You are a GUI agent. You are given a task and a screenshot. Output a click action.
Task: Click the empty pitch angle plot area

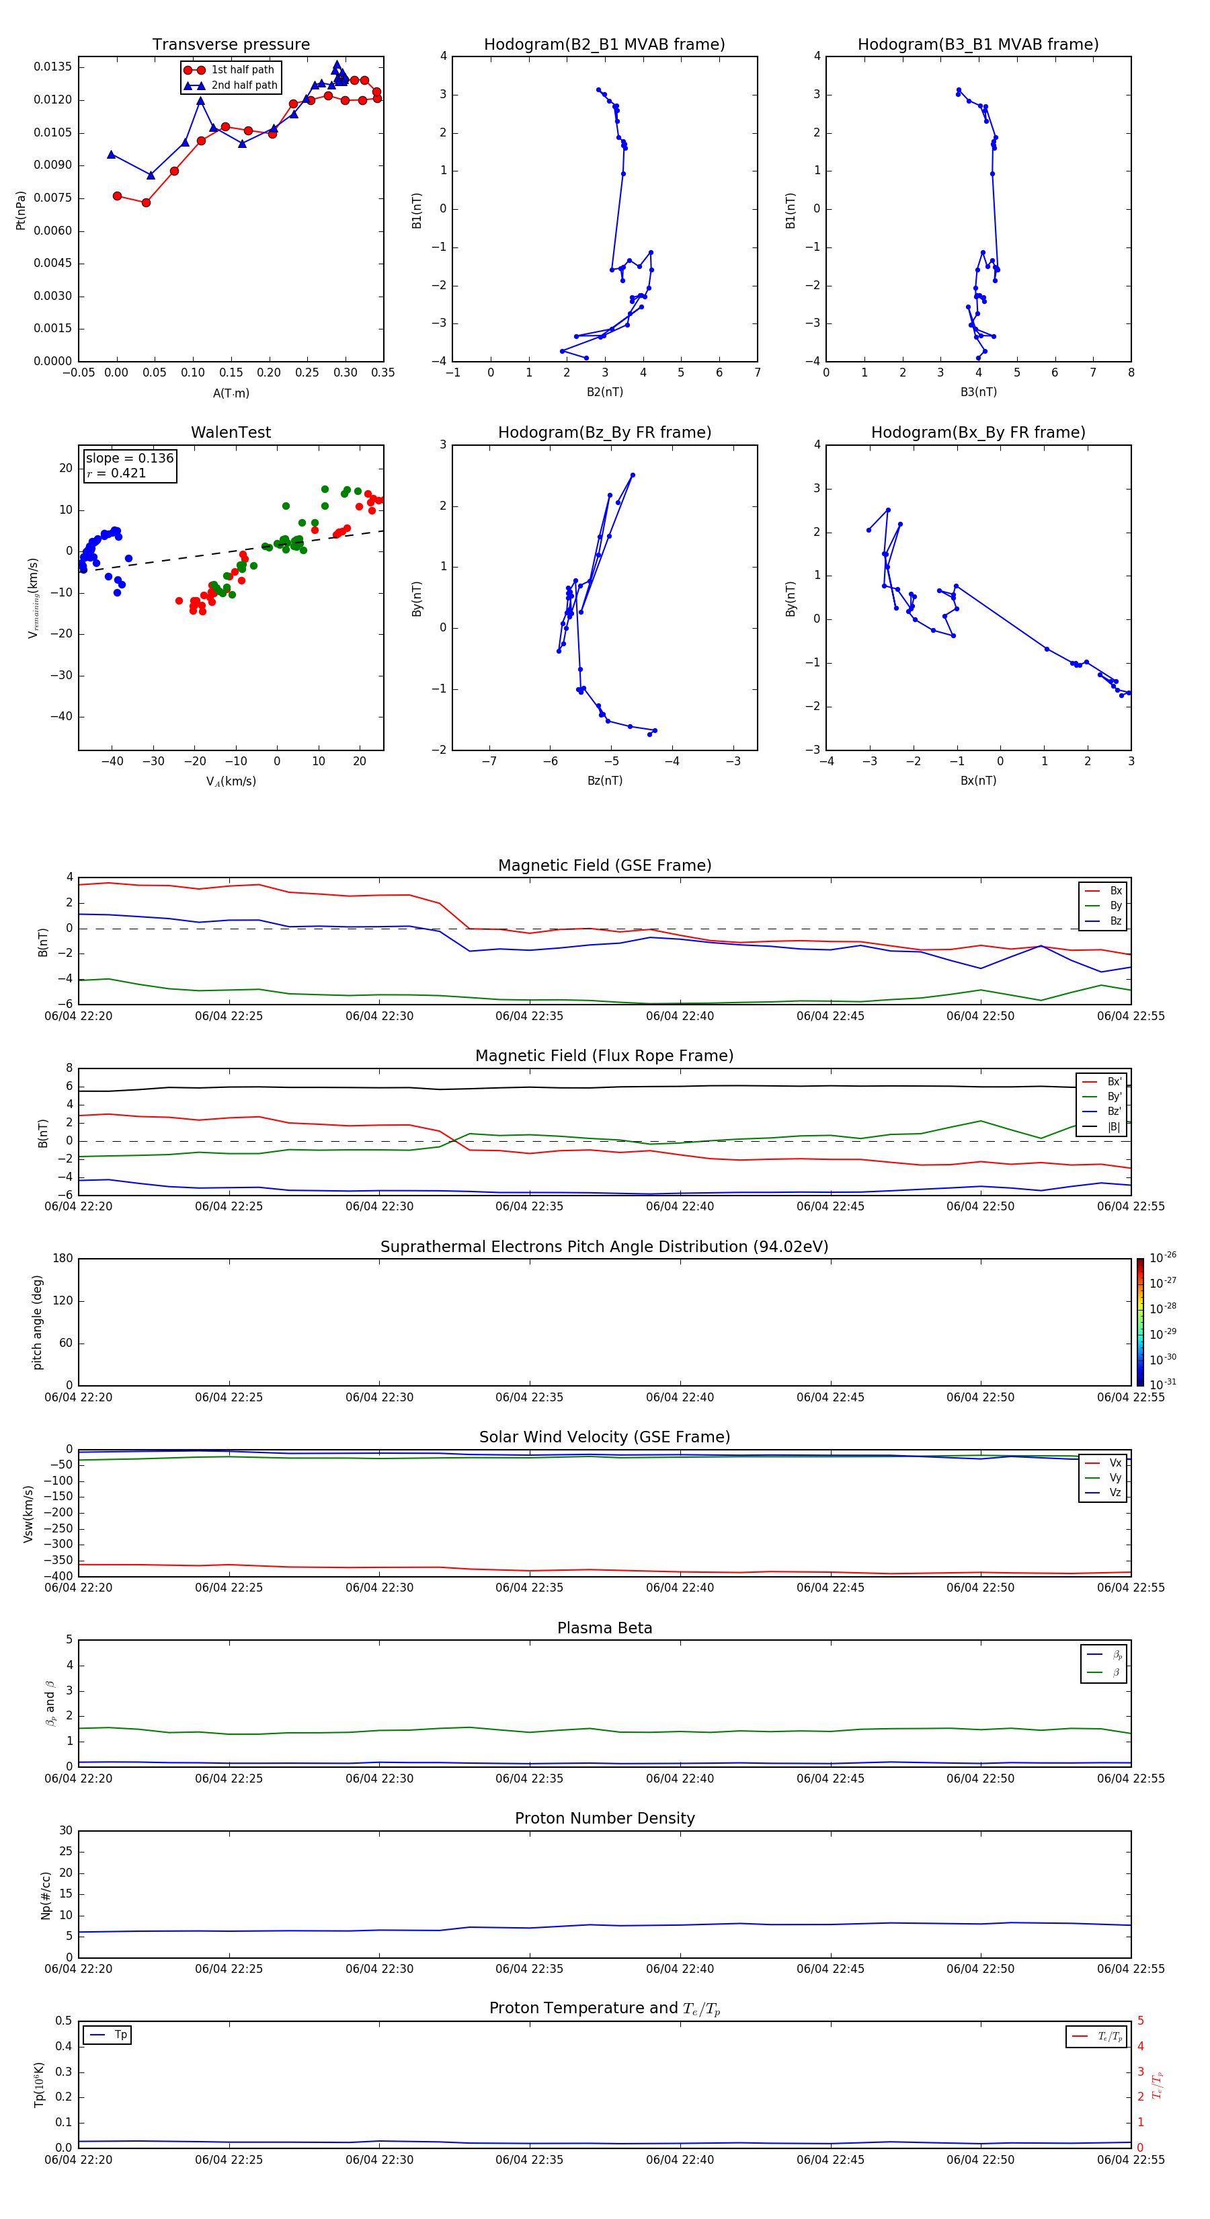(x=604, y=1321)
